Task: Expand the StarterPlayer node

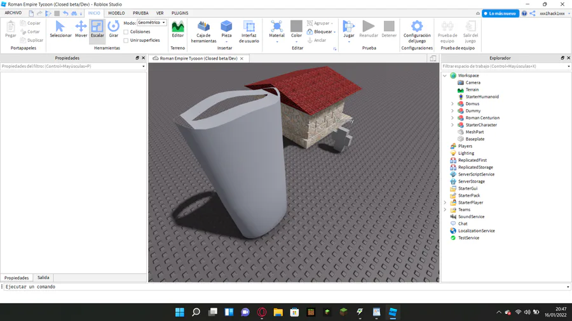Action: click(445, 202)
